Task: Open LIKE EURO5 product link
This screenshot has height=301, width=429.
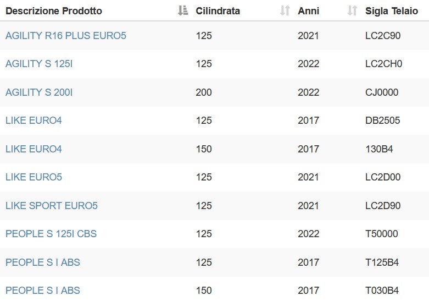Action: 34,177
